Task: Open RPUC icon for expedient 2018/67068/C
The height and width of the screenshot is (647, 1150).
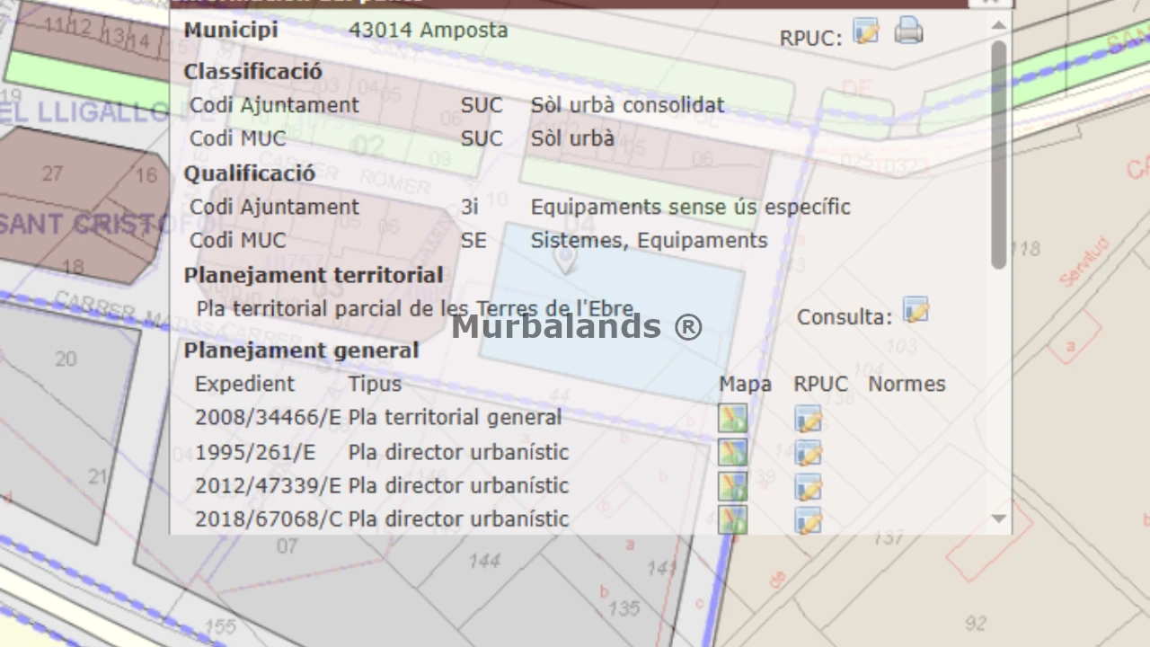Action: click(808, 520)
